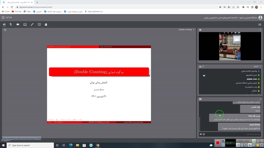The width and height of the screenshot is (264, 148).
Task: Toggle recorder mouse cursor effects
Action: point(250,145)
